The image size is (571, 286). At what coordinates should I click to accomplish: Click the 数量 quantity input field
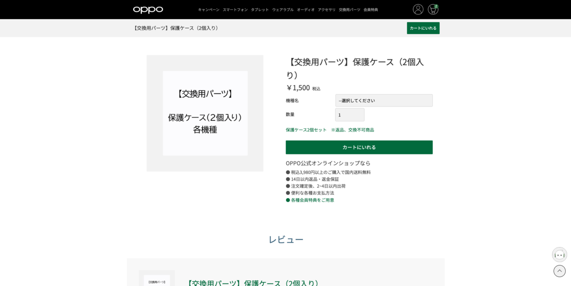pyautogui.click(x=350, y=114)
